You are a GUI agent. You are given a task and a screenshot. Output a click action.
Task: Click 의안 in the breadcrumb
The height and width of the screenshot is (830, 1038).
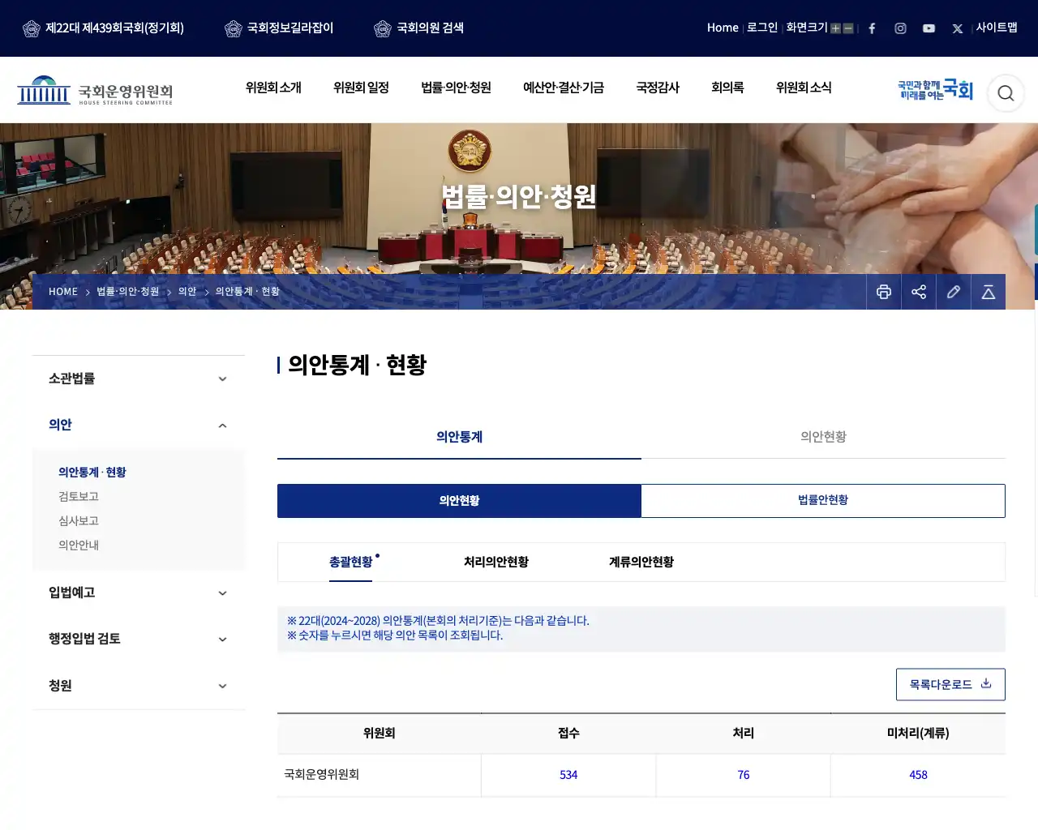(x=187, y=292)
